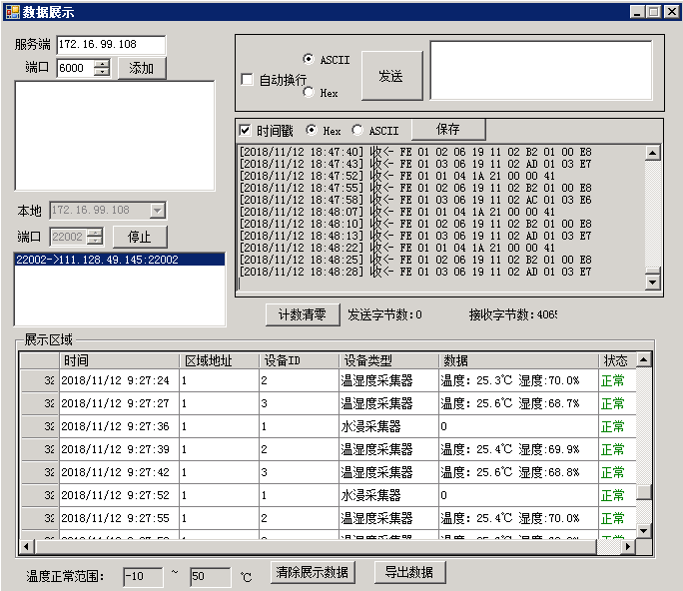683x591 pixels.
Task: Click the 服务端 IP address field
Action: [x=110, y=45]
